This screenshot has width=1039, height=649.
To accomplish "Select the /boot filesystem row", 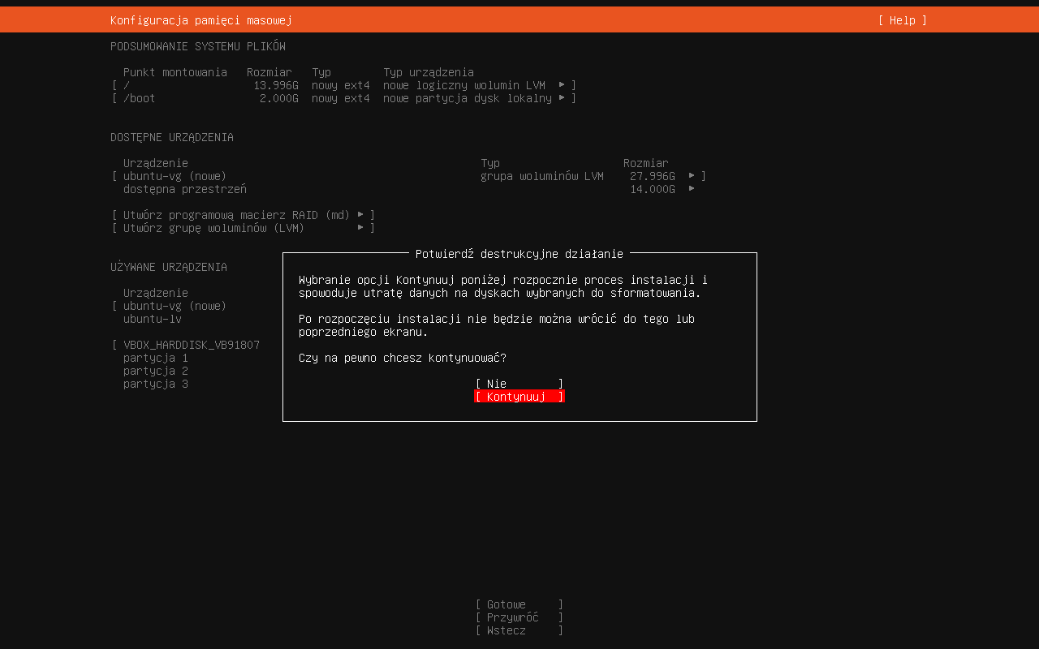I will pos(344,98).
